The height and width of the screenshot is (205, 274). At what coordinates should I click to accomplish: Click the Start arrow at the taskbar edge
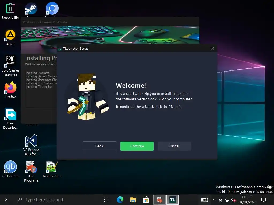[6, 200]
